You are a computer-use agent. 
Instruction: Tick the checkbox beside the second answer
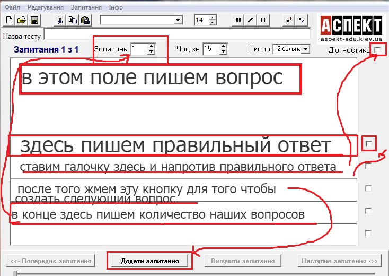click(369, 166)
